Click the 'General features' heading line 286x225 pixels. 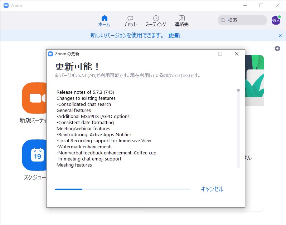tap(74, 110)
